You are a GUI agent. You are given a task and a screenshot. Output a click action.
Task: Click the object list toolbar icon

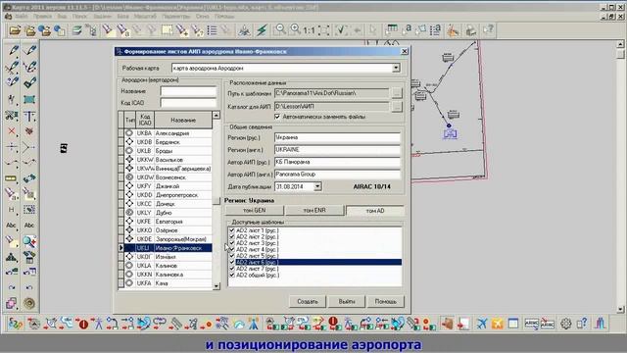(212, 30)
